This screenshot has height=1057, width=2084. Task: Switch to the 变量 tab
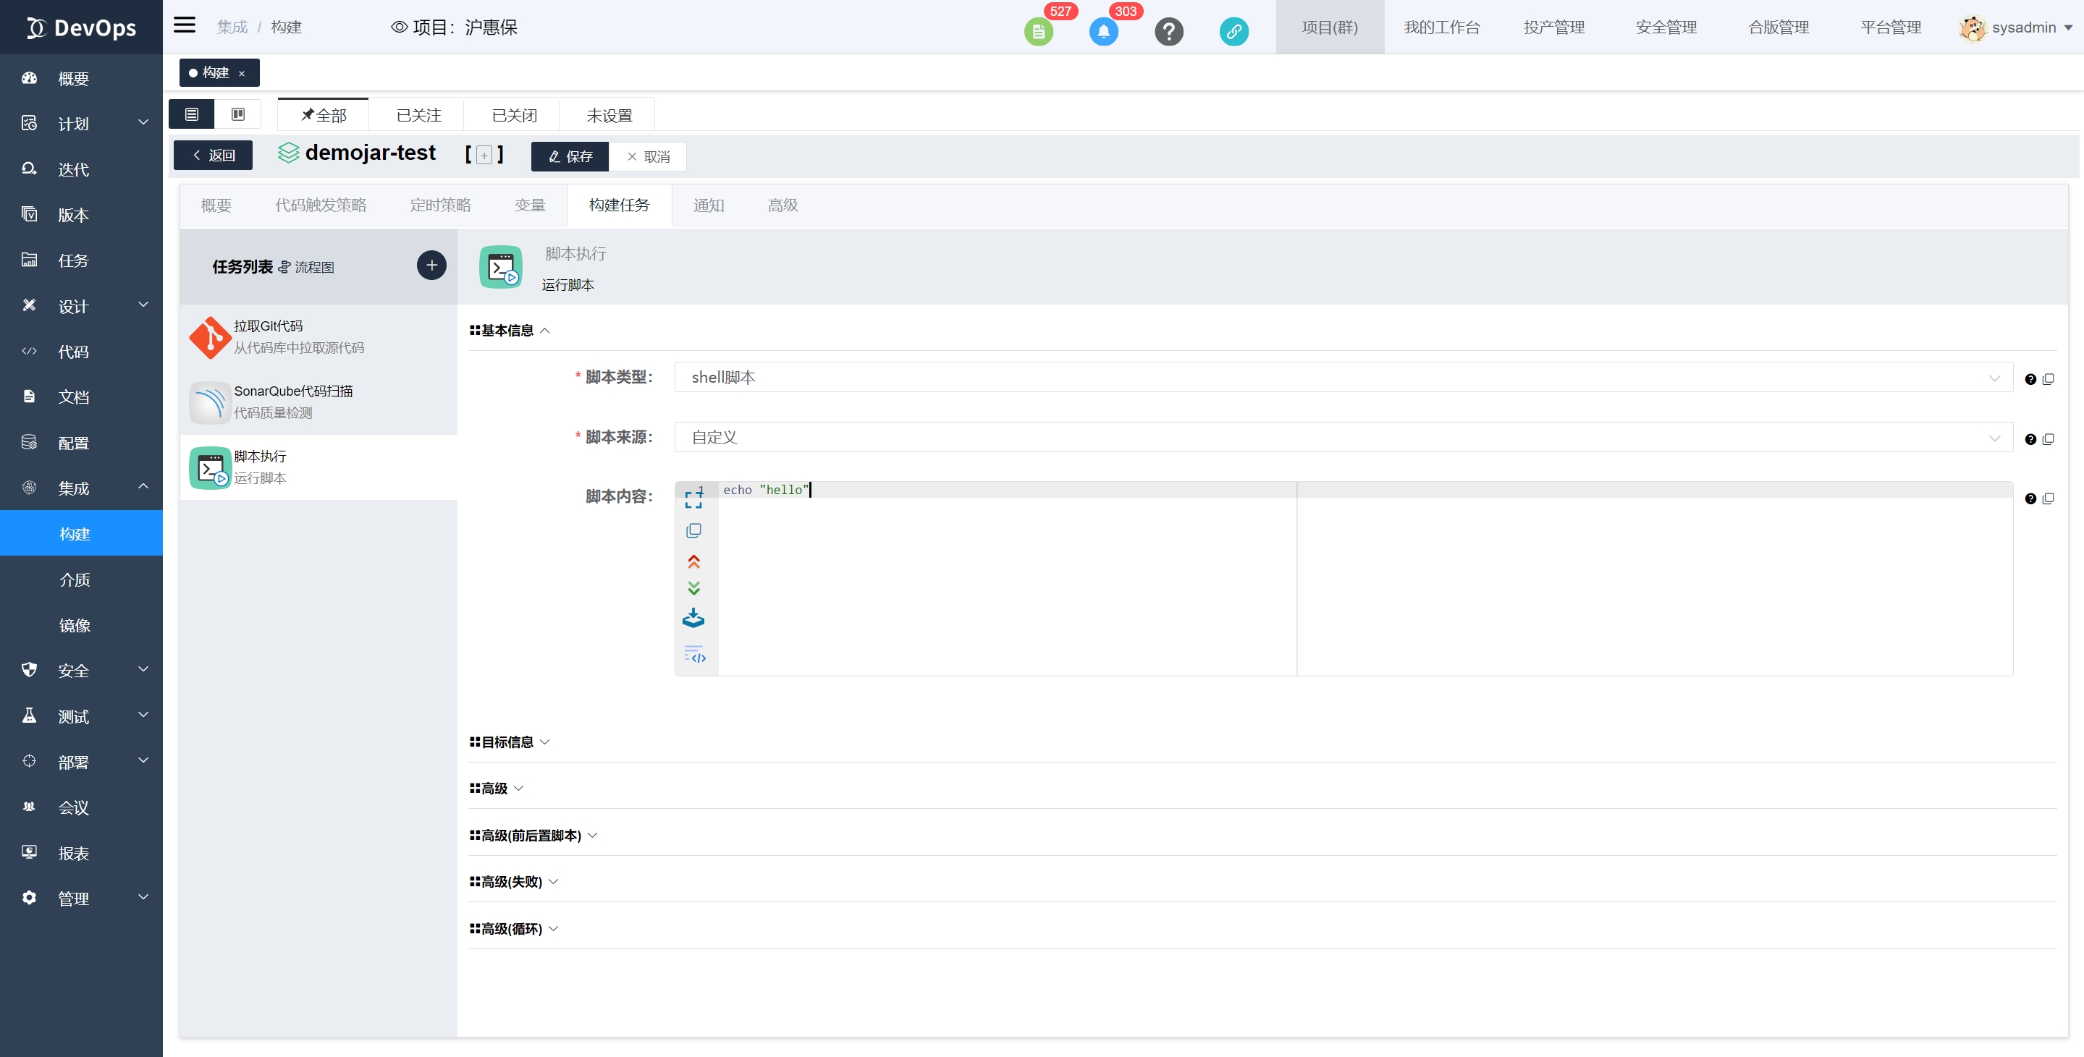530,205
